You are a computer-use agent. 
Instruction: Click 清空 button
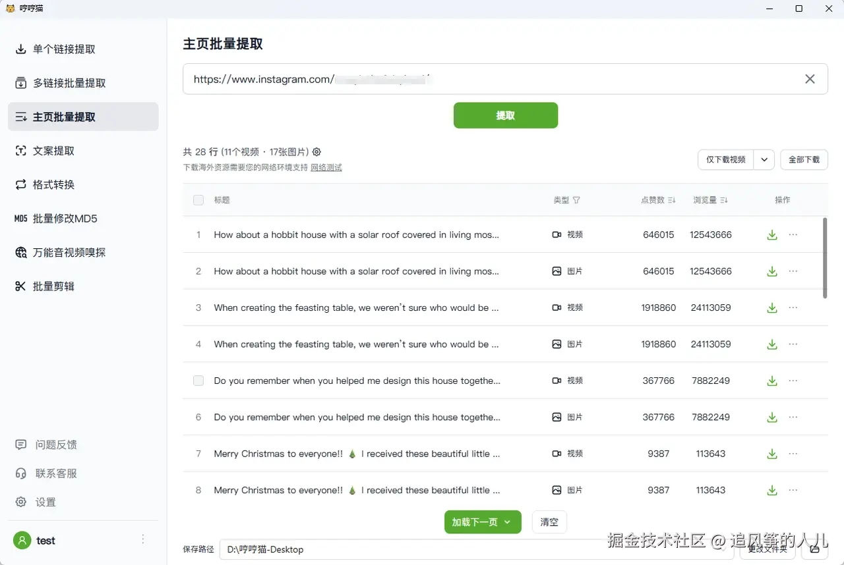click(x=549, y=522)
